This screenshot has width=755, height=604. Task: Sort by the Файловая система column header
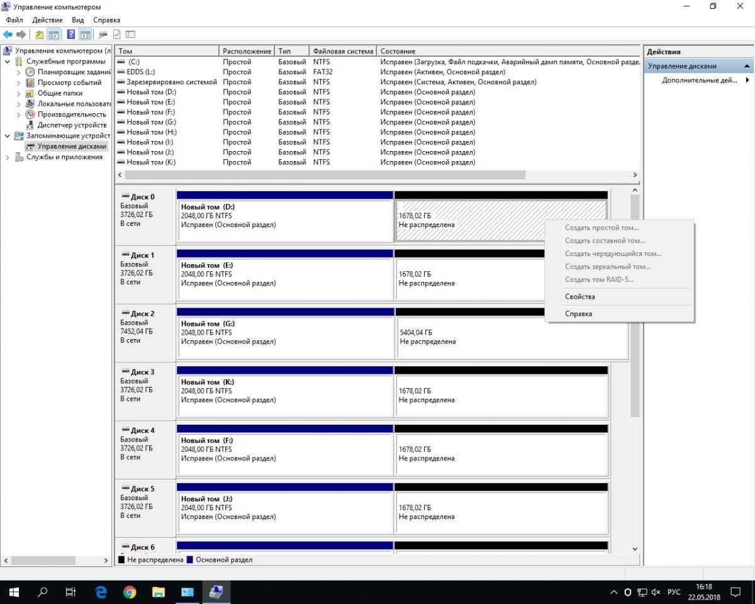click(x=344, y=51)
